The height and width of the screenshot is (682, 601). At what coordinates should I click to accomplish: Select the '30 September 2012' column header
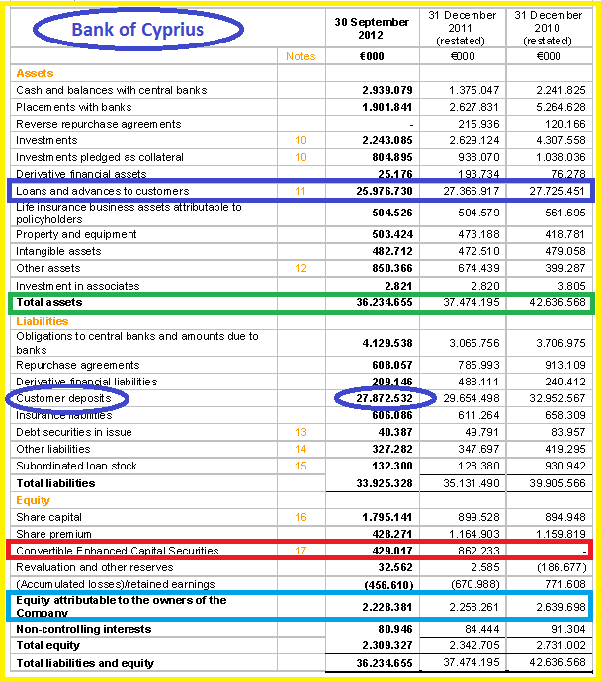[372, 29]
